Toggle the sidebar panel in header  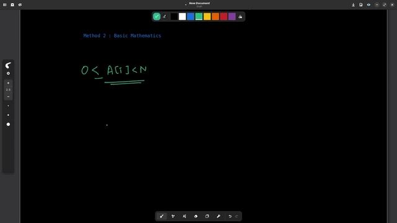[x=5, y=5]
